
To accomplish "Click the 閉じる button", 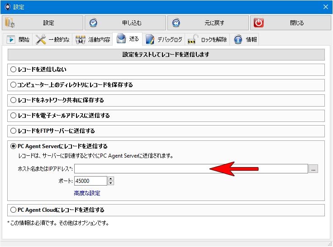I will (x=291, y=23).
